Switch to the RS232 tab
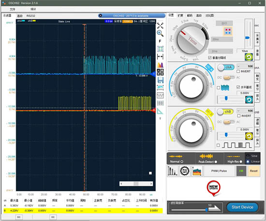266x221 pixels. coord(30,16)
